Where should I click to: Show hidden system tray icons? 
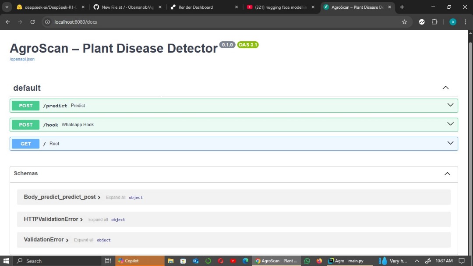(417, 261)
